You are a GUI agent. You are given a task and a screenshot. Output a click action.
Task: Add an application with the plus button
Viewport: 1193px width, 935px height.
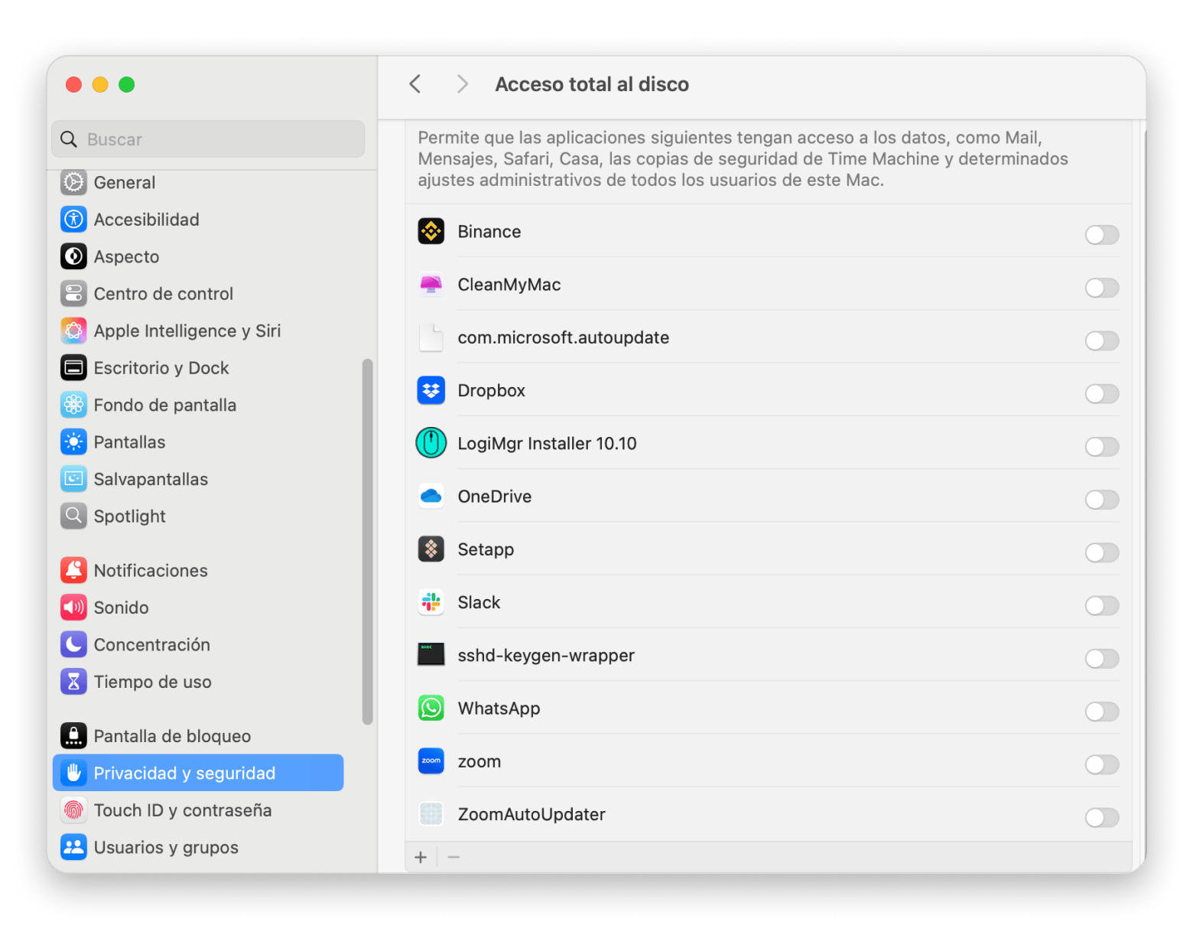click(x=421, y=857)
